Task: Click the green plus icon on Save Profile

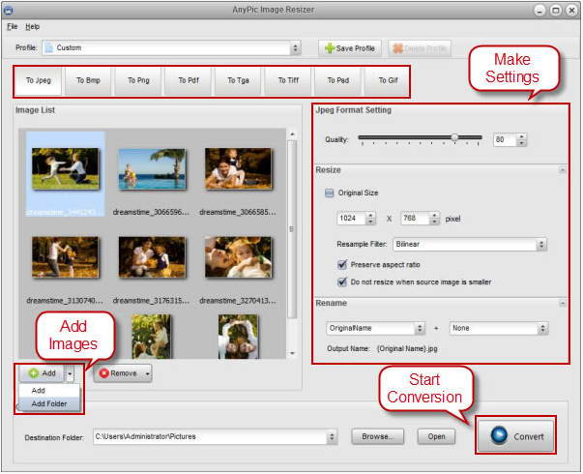Action: (x=330, y=48)
